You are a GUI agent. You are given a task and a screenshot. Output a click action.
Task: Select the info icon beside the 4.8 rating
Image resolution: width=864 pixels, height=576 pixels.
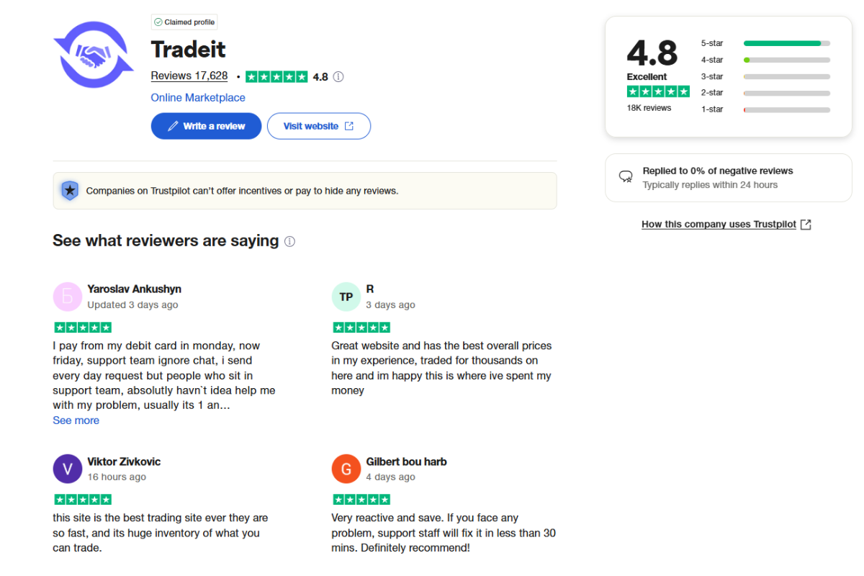pyautogui.click(x=338, y=76)
